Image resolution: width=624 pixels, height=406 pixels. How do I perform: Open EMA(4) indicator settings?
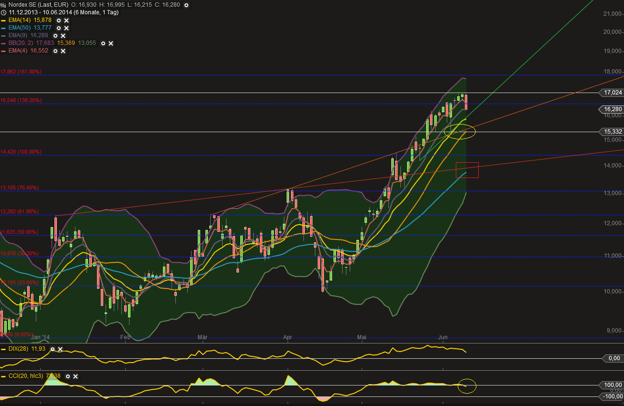tap(55, 51)
